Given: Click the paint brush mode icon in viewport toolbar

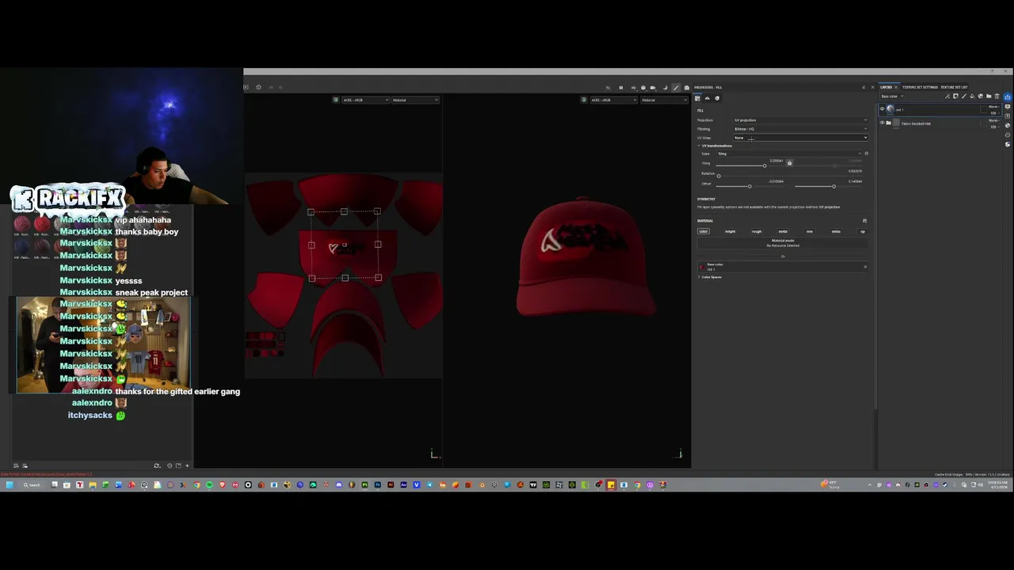Looking at the screenshot, I should 676,88.
